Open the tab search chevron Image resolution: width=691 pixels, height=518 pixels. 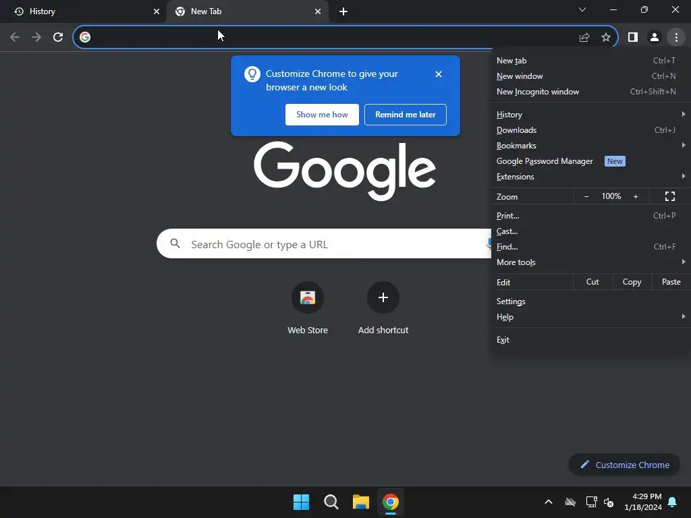(582, 9)
